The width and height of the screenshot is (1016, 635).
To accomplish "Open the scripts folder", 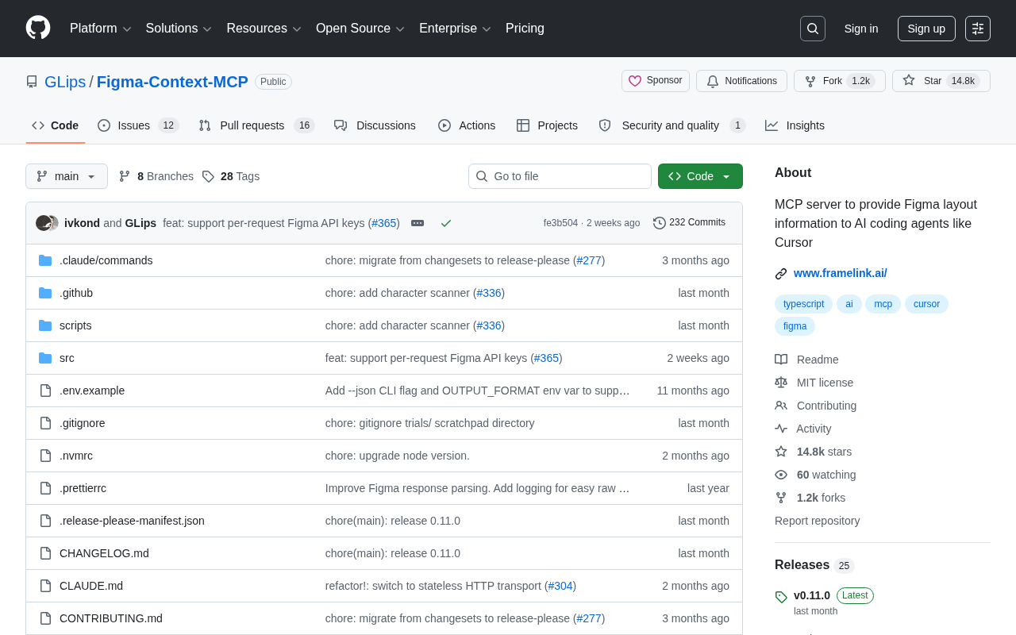I will coord(75,325).
